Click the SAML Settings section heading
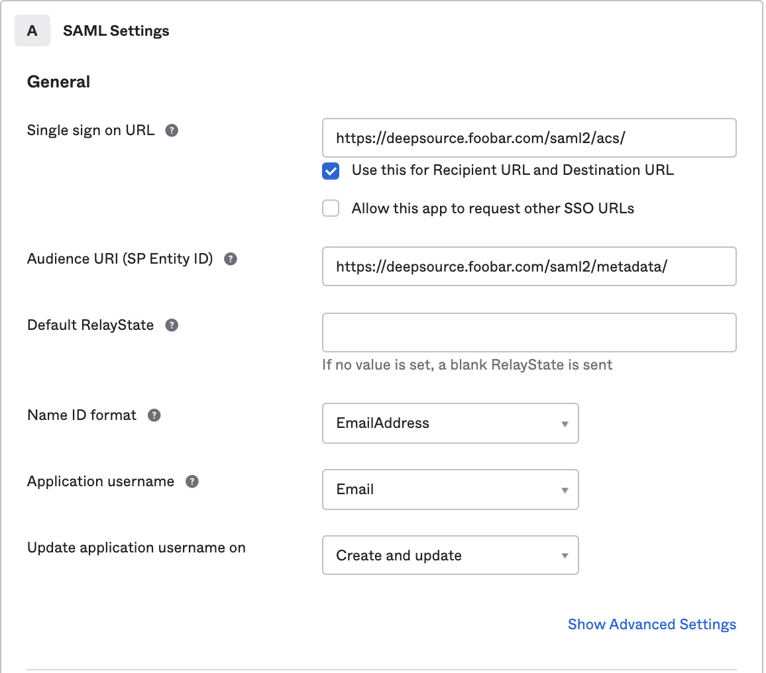The image size is (766, 673). (x=116, y=30)
